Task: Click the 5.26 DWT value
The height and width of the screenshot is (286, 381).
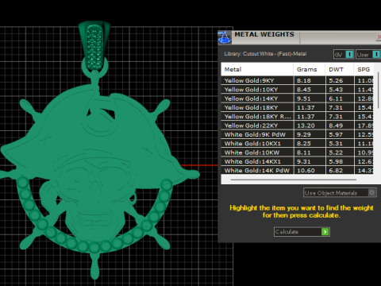Action: pos(336,80)
